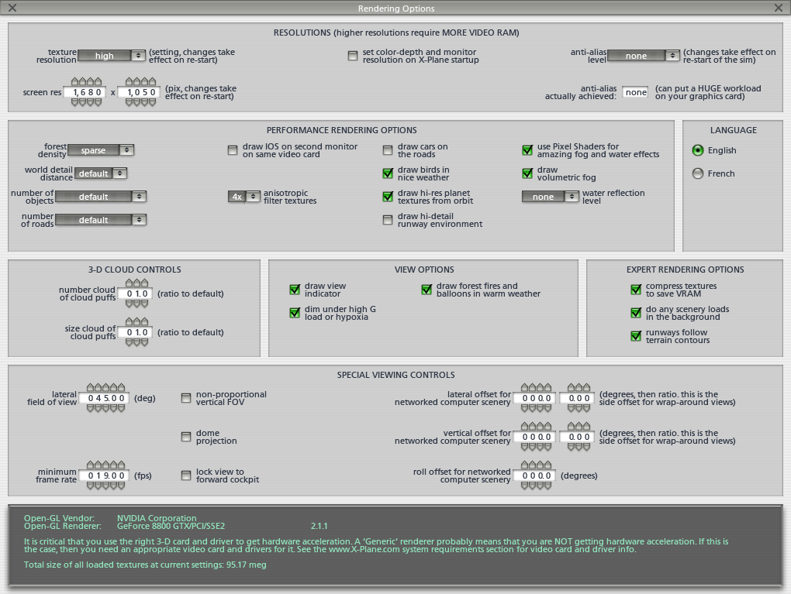Enable draw cars on the roads
The image size is (791, 594).
(388, 150)
